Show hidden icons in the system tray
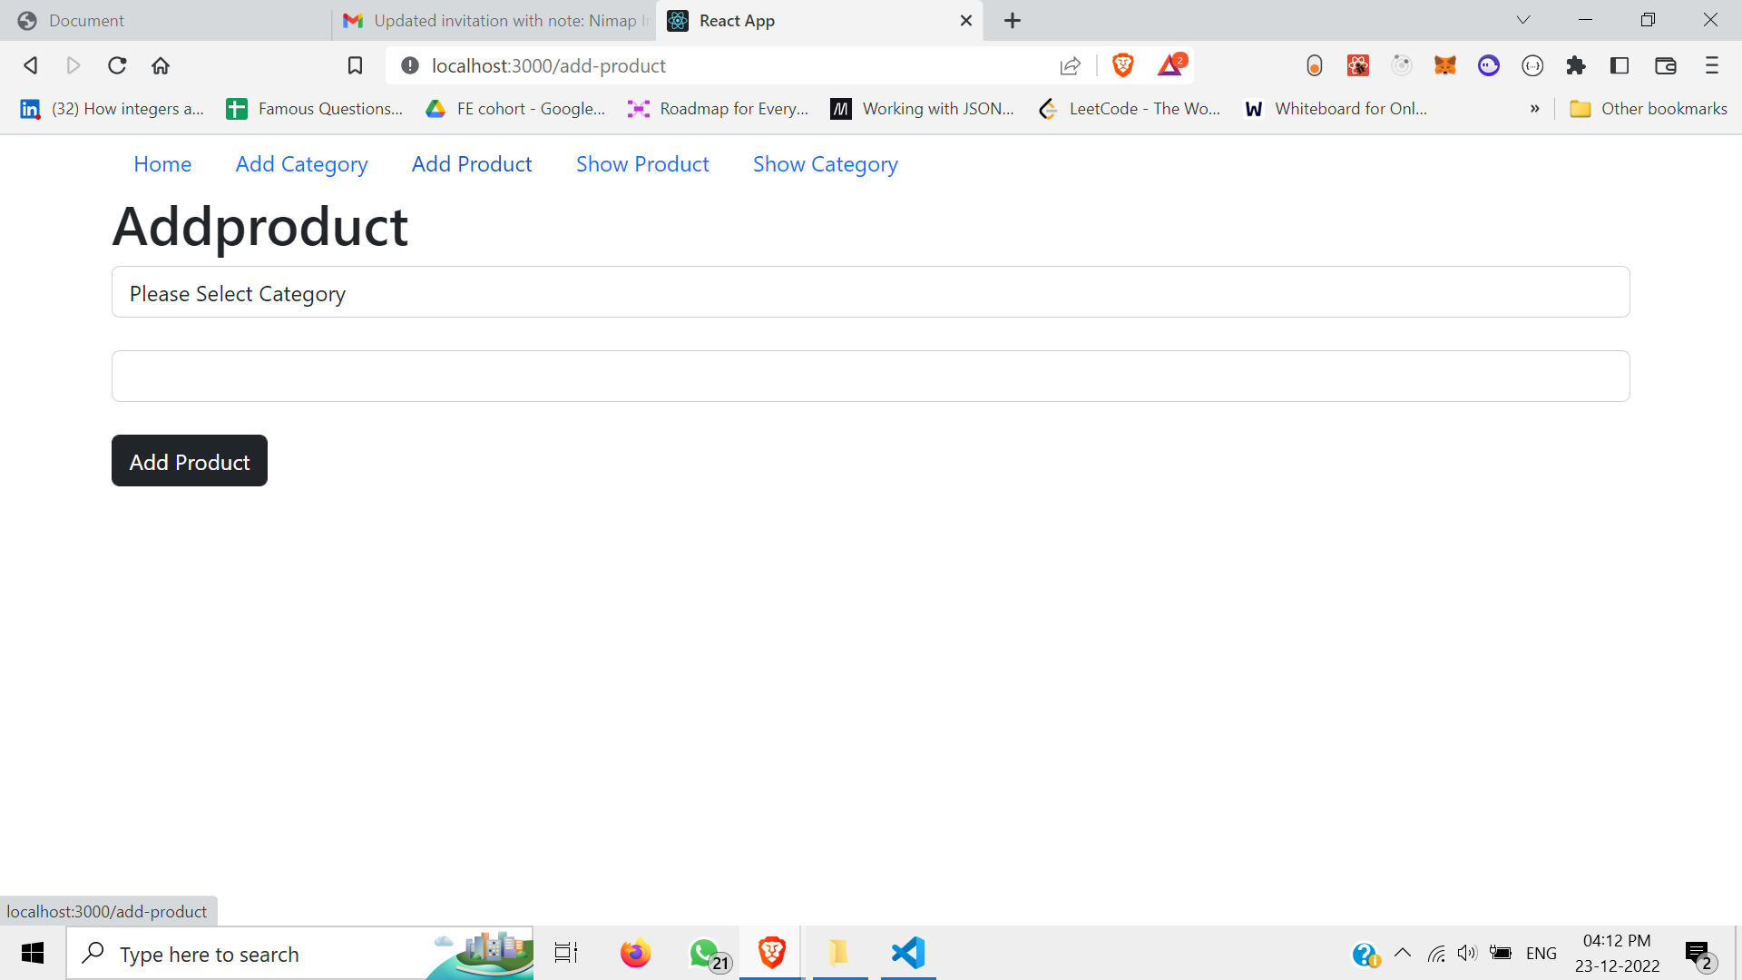Screen dimensions: 1742x980 coord(1404,954)
